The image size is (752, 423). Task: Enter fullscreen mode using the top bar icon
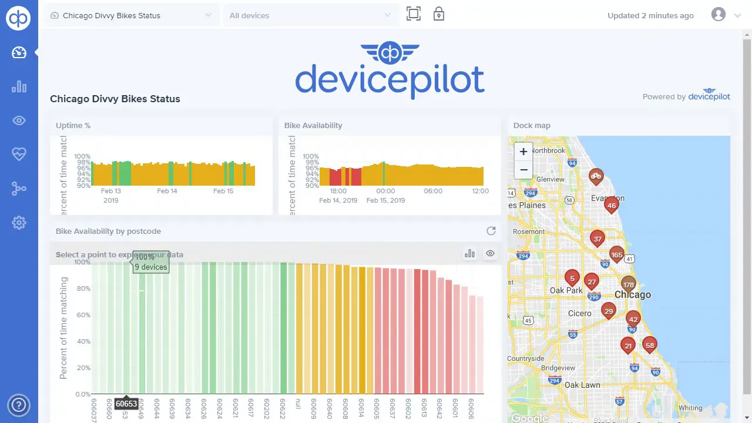(414, 14)
